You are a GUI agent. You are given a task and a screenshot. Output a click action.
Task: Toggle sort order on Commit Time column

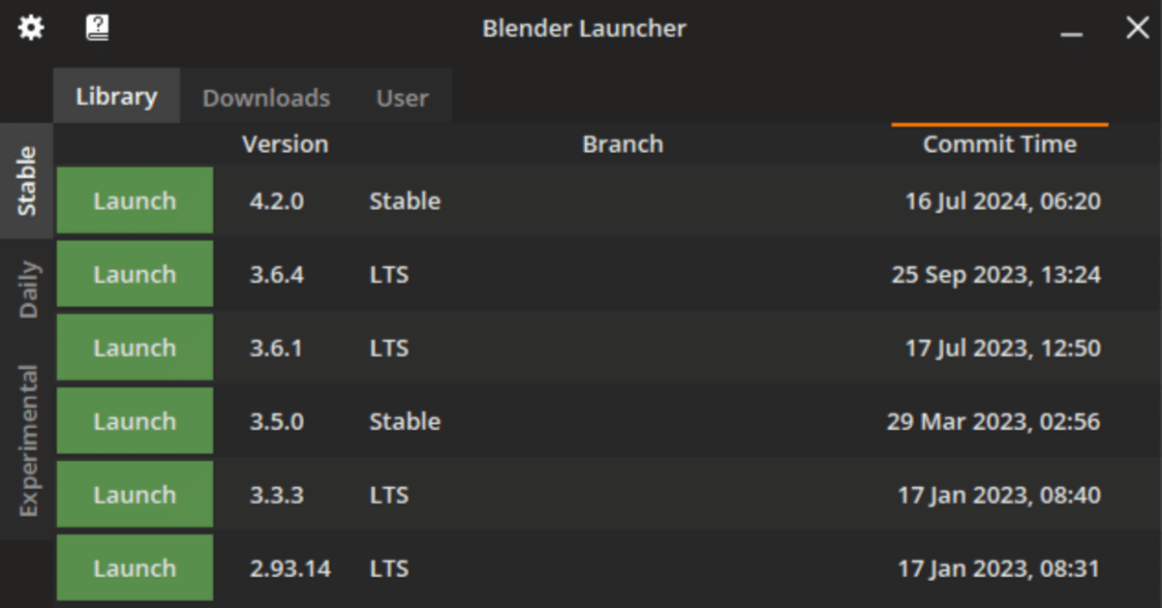click(998, 143)
